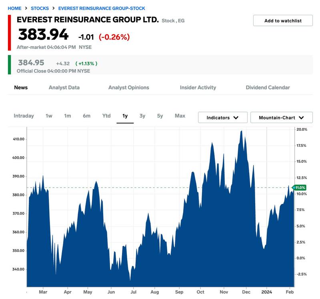Click the 340.00 price axis label
Viewport: 320px width, 299px height.
point(18,269)
